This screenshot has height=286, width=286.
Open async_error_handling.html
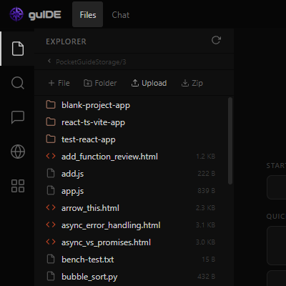(x=111, y=225)
